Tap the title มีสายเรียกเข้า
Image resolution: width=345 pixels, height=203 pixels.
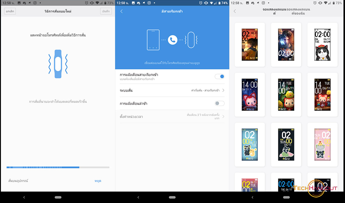click(172, 11)
